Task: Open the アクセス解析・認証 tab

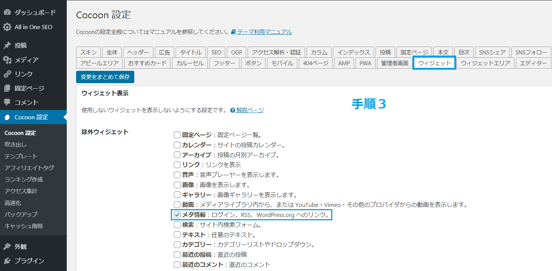Action: [276, 52]
